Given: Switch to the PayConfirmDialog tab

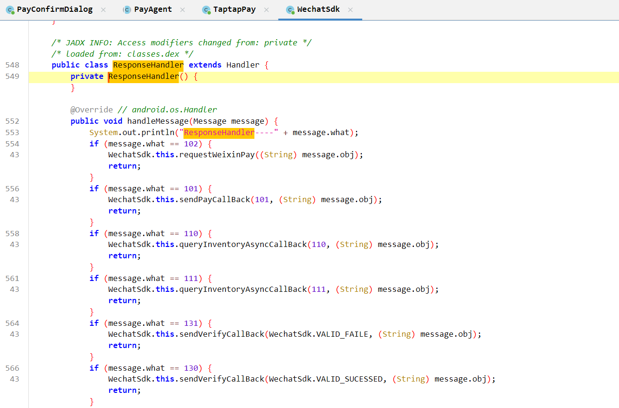Looking at the screenshot, I should [x=54, y=9].
